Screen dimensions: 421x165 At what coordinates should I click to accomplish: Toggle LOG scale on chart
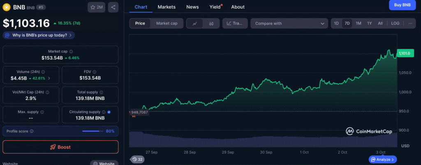click(395, 23)
